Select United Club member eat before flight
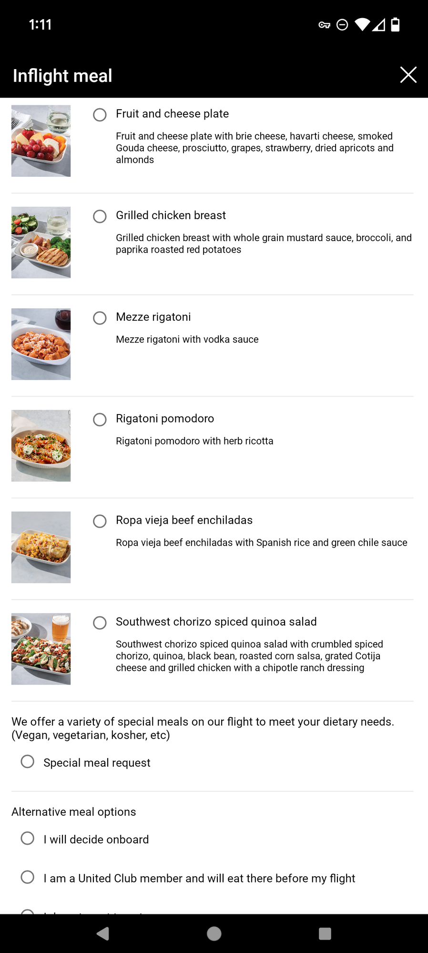The width and height of the screenshot is (428, 953). coord(28,877)
